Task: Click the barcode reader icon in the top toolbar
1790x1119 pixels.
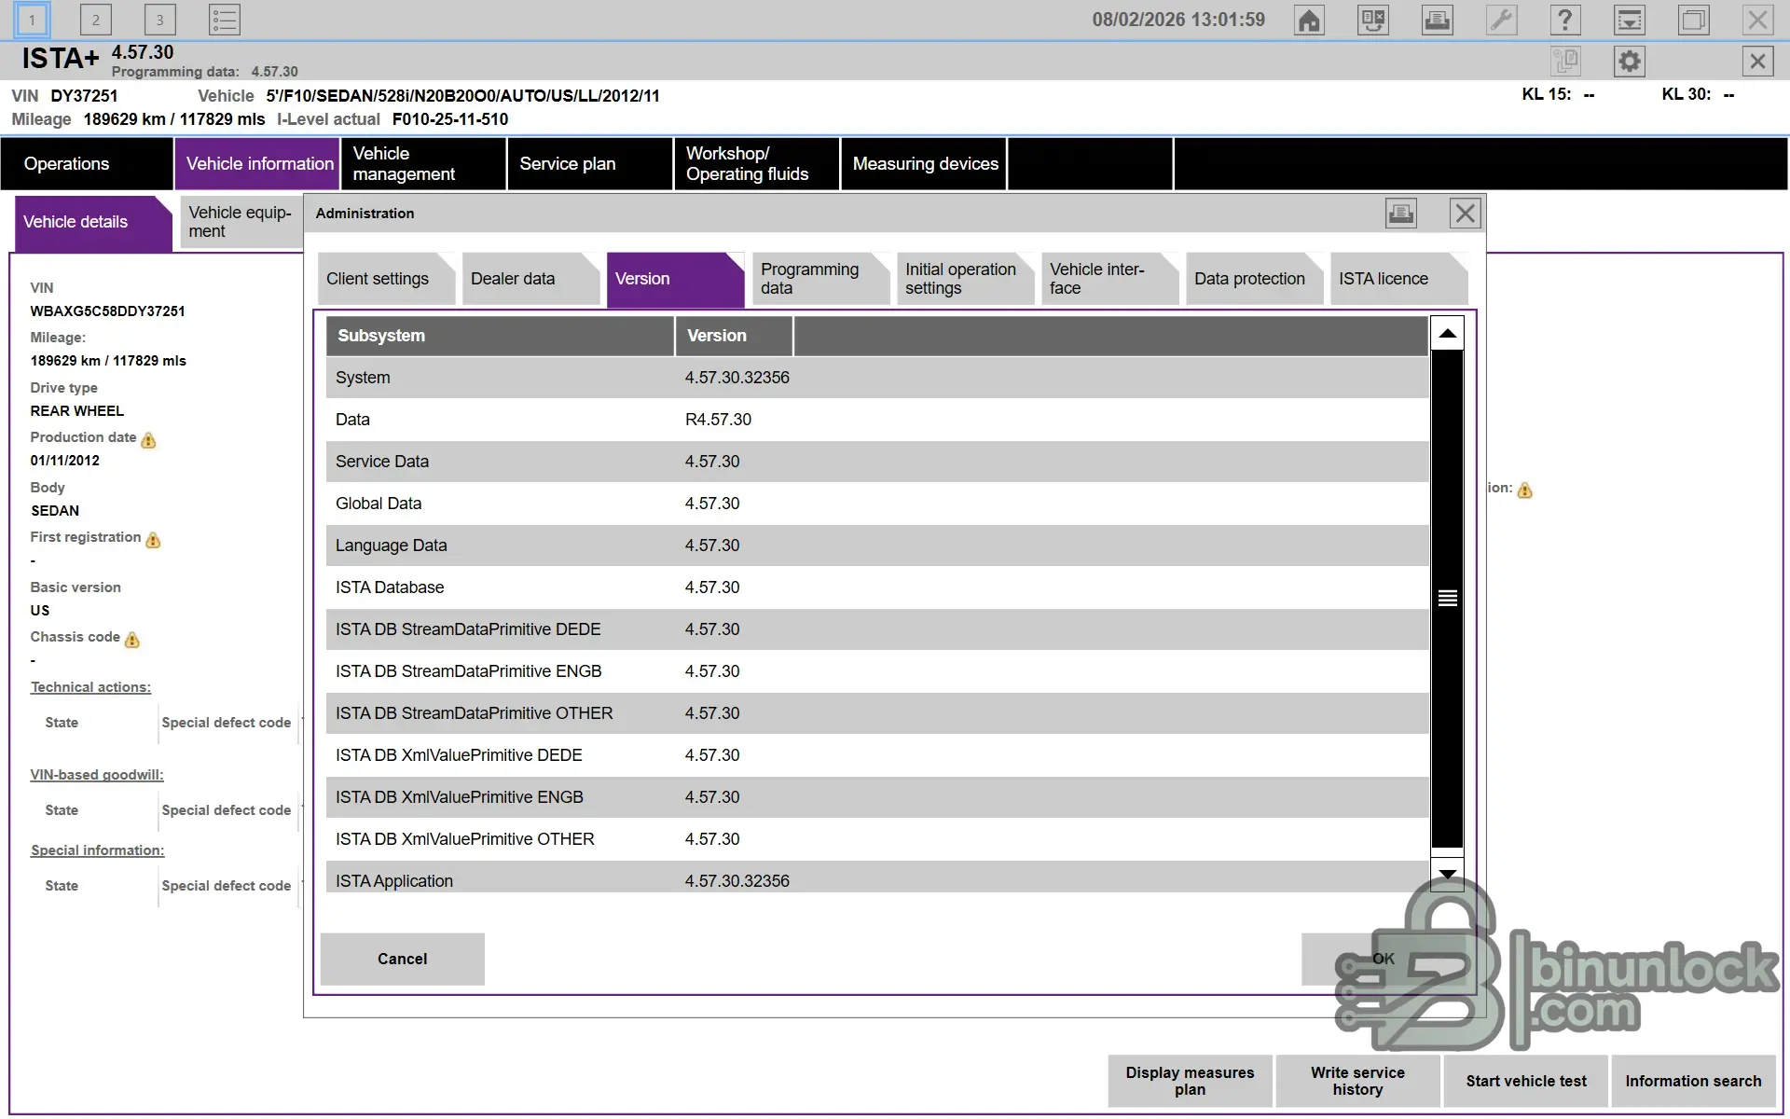Action: tap(1371, 19)
